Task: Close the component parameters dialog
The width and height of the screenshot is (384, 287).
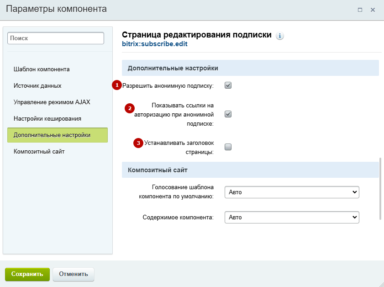Action: (373, 10)
